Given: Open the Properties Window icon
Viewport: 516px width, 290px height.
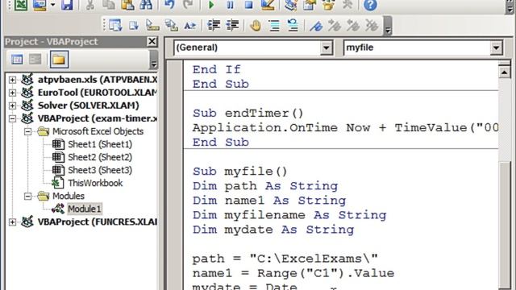Looking at the screenshot, I should pos(310,5).
